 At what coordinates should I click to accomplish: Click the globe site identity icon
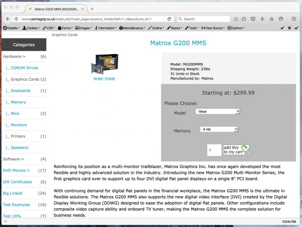[x=16, y=19]
